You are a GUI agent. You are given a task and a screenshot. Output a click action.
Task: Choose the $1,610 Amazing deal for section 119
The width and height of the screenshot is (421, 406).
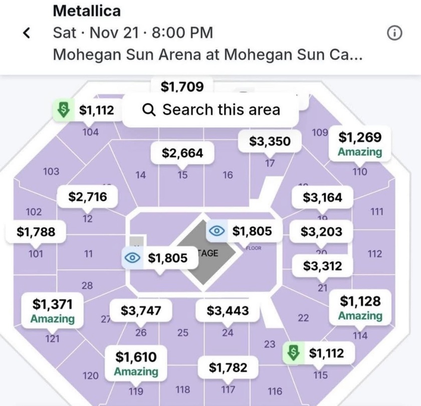point(136,364)
